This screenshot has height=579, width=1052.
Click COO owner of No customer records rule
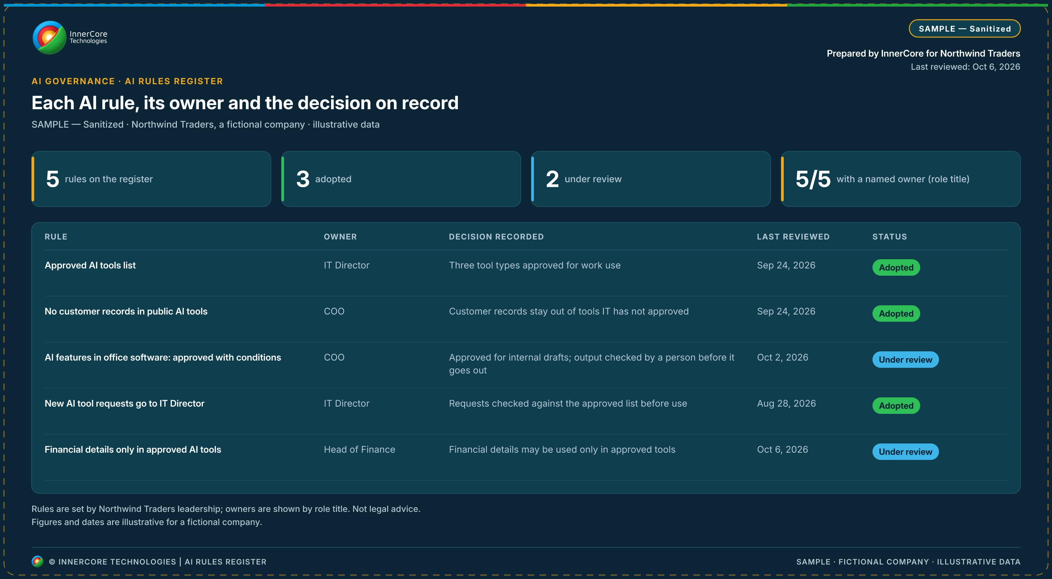[x=334, y=311]
